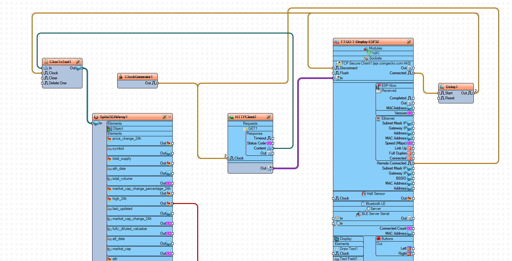Select the WiFi module icon
Image resolution: width=512 pixels, height=261 pixels.
(x=369, y=53)
